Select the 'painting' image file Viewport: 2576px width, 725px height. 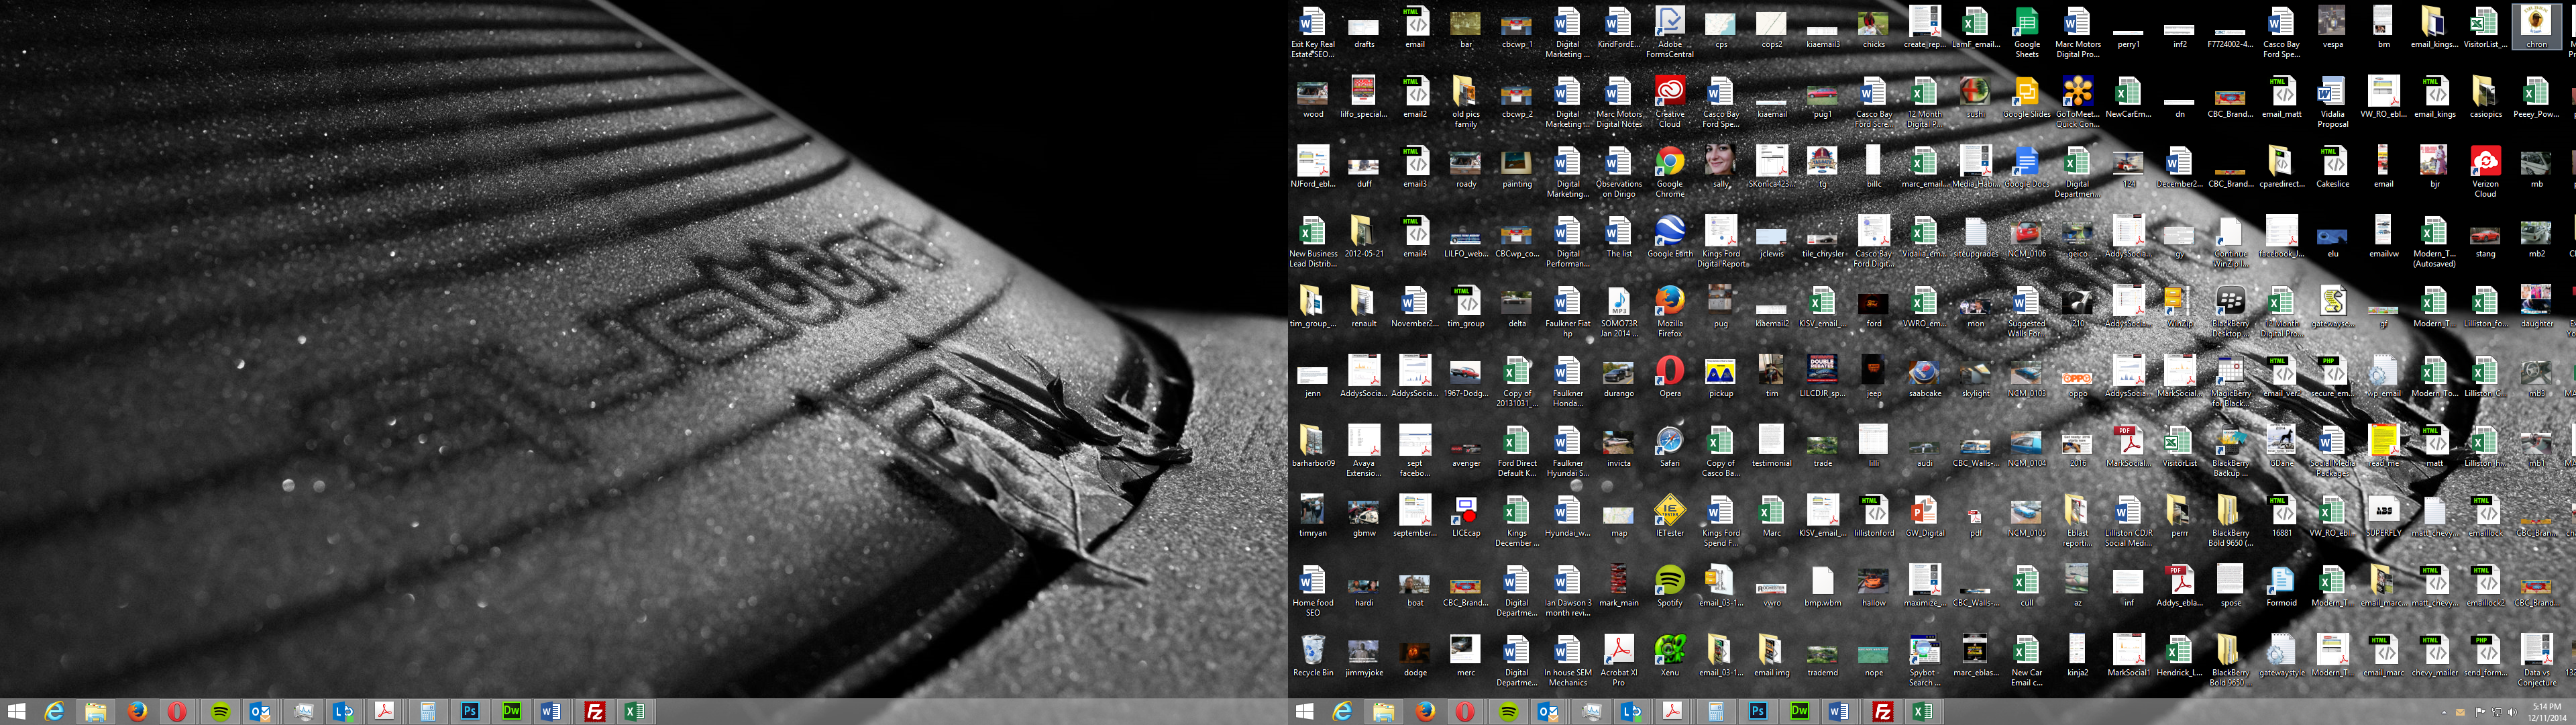pos(1516,167)
